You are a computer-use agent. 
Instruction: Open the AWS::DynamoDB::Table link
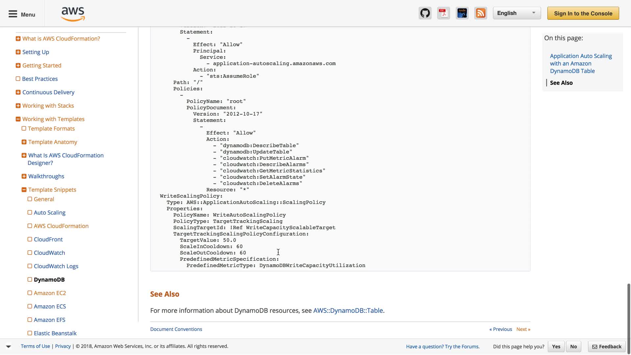coord(348,310)
